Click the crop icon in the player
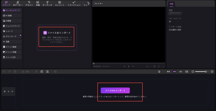This screenshot has width=216, height=111. tap(159, 66)
